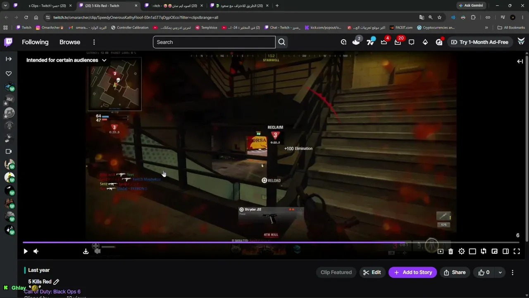This screenshot has height=298, width=529.
Task: Click the play-in-box icon in player controls
Action: coord(441,251)
